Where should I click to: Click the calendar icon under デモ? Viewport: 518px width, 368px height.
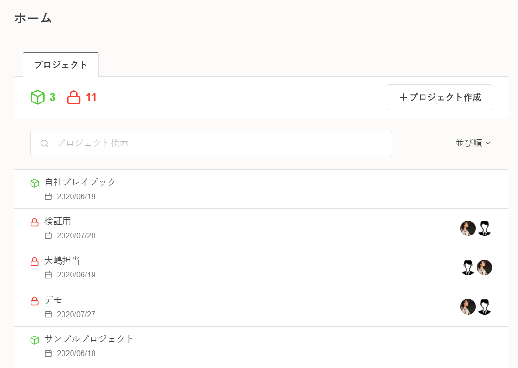click(48, 314)
